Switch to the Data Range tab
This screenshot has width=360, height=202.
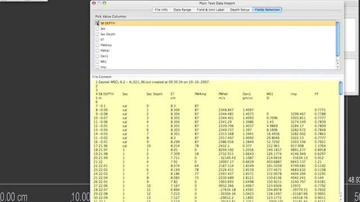point(182,10)
